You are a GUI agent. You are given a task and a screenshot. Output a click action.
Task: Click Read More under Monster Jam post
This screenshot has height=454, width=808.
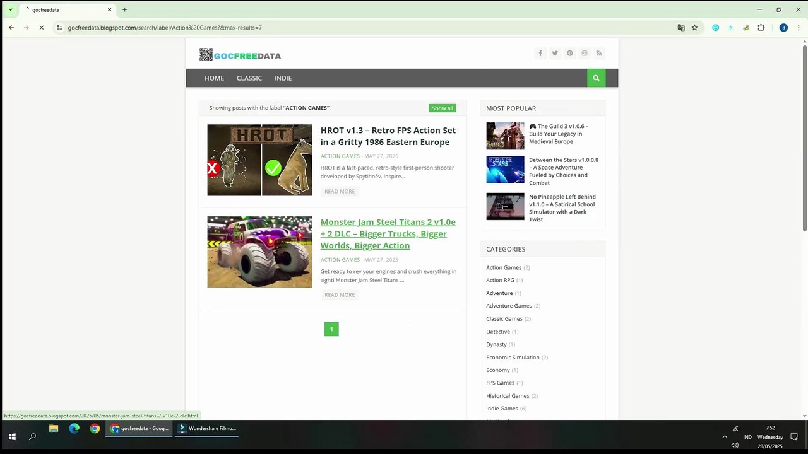tap(340, 294)
